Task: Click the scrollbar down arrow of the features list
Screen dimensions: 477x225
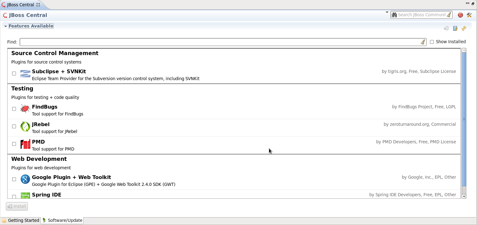Action: [x=464, y=196]
